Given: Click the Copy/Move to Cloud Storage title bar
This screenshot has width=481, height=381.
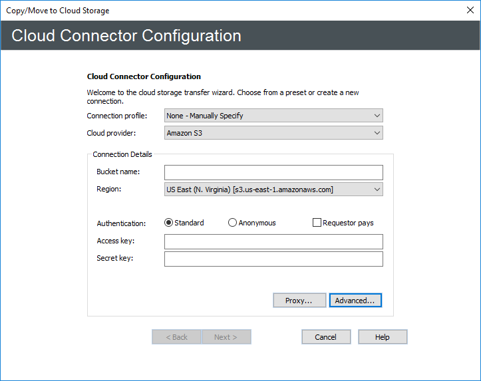Looking at the screenshot, I should coord(200,10).
